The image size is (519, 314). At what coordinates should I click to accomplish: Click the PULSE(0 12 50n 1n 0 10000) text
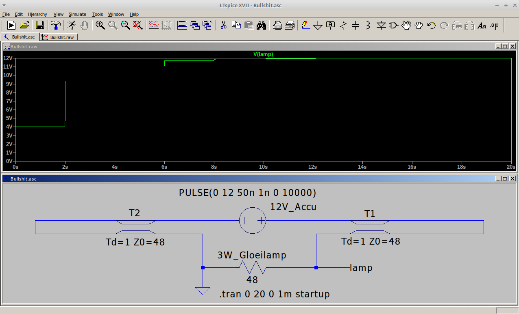pyautogui.click(x=248, y=193)
